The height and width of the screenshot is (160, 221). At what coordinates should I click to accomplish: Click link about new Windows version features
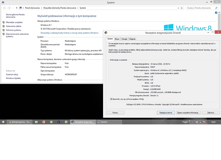tap(70, 33)
